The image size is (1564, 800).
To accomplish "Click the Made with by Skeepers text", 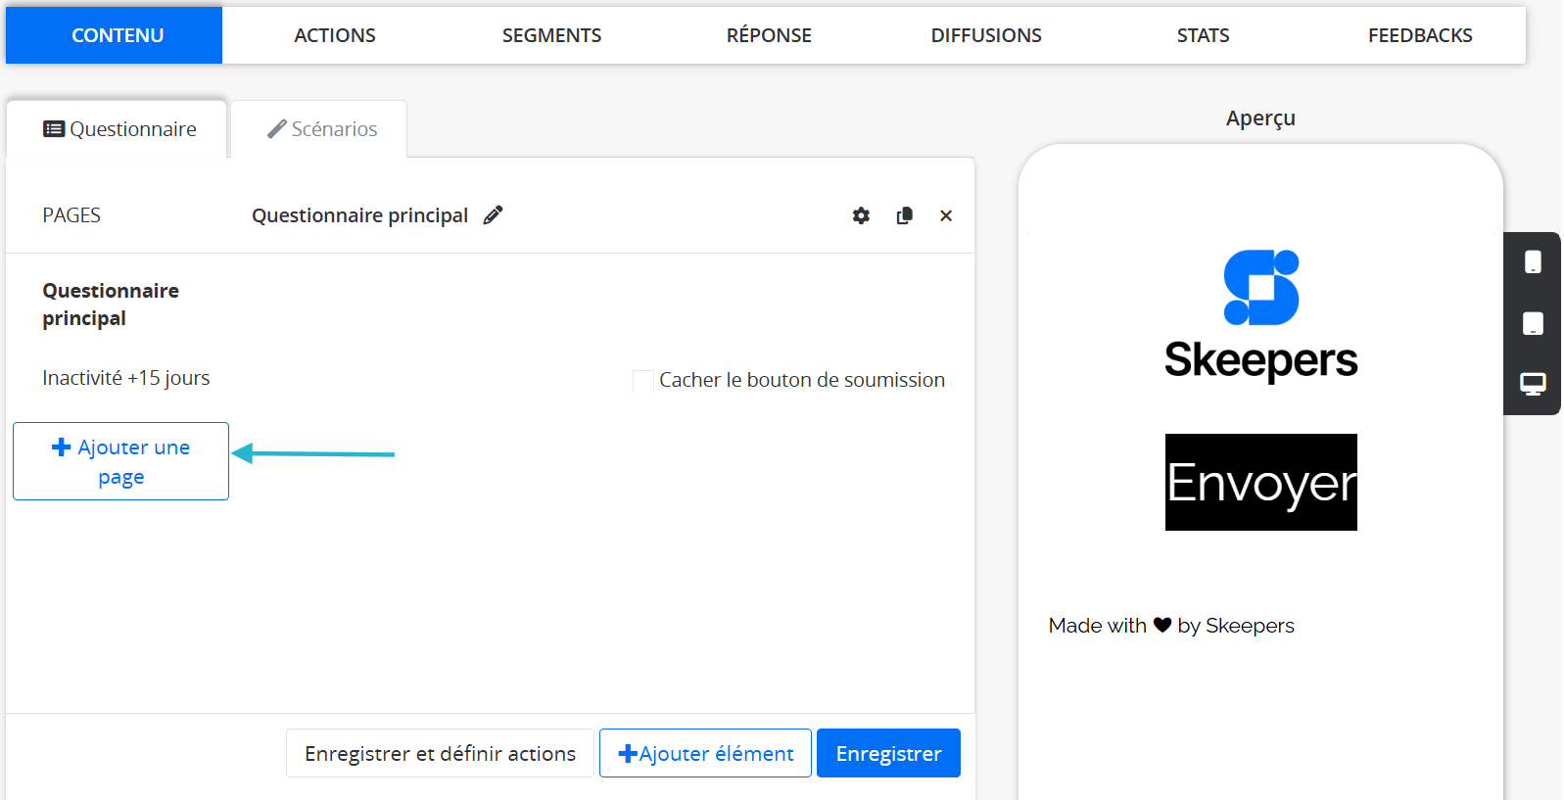I will coord(1171,626).
